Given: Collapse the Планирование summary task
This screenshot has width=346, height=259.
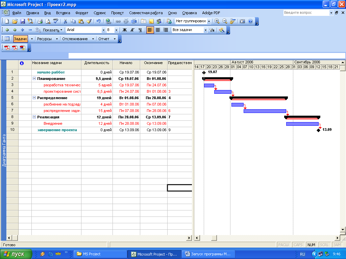Looking at the screenshot, I should click(34, 78).
